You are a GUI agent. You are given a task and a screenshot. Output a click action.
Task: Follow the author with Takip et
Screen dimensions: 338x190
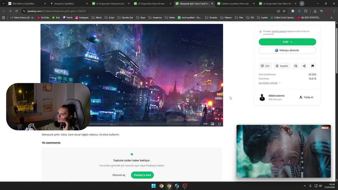tap(306, 97)
